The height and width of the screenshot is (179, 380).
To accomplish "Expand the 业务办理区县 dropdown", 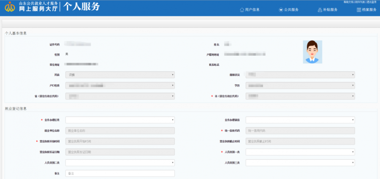I will point(120,120).
